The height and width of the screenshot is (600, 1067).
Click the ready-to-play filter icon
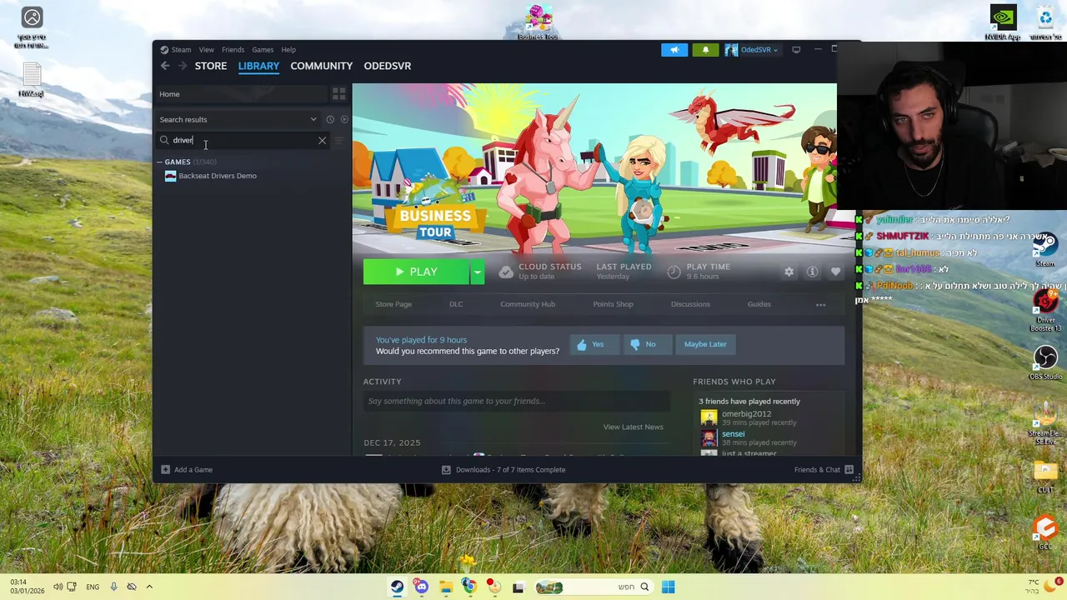[344, 119]
